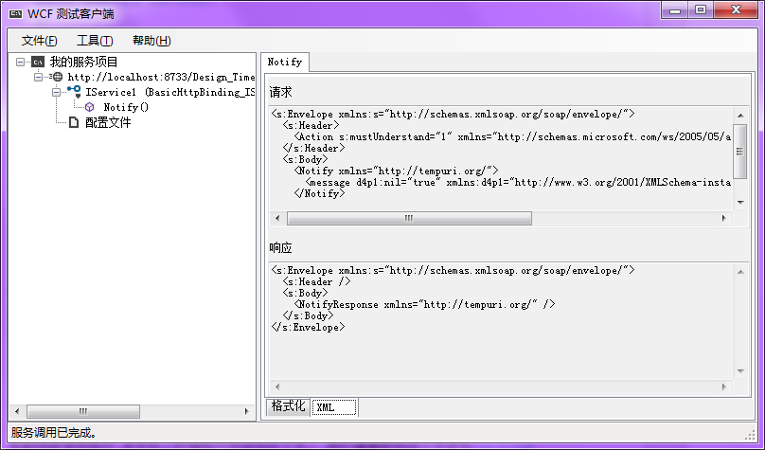Switch to the 格式化 tab
Image resolution: width=765 pixels, height=450 pixels.
288,406
